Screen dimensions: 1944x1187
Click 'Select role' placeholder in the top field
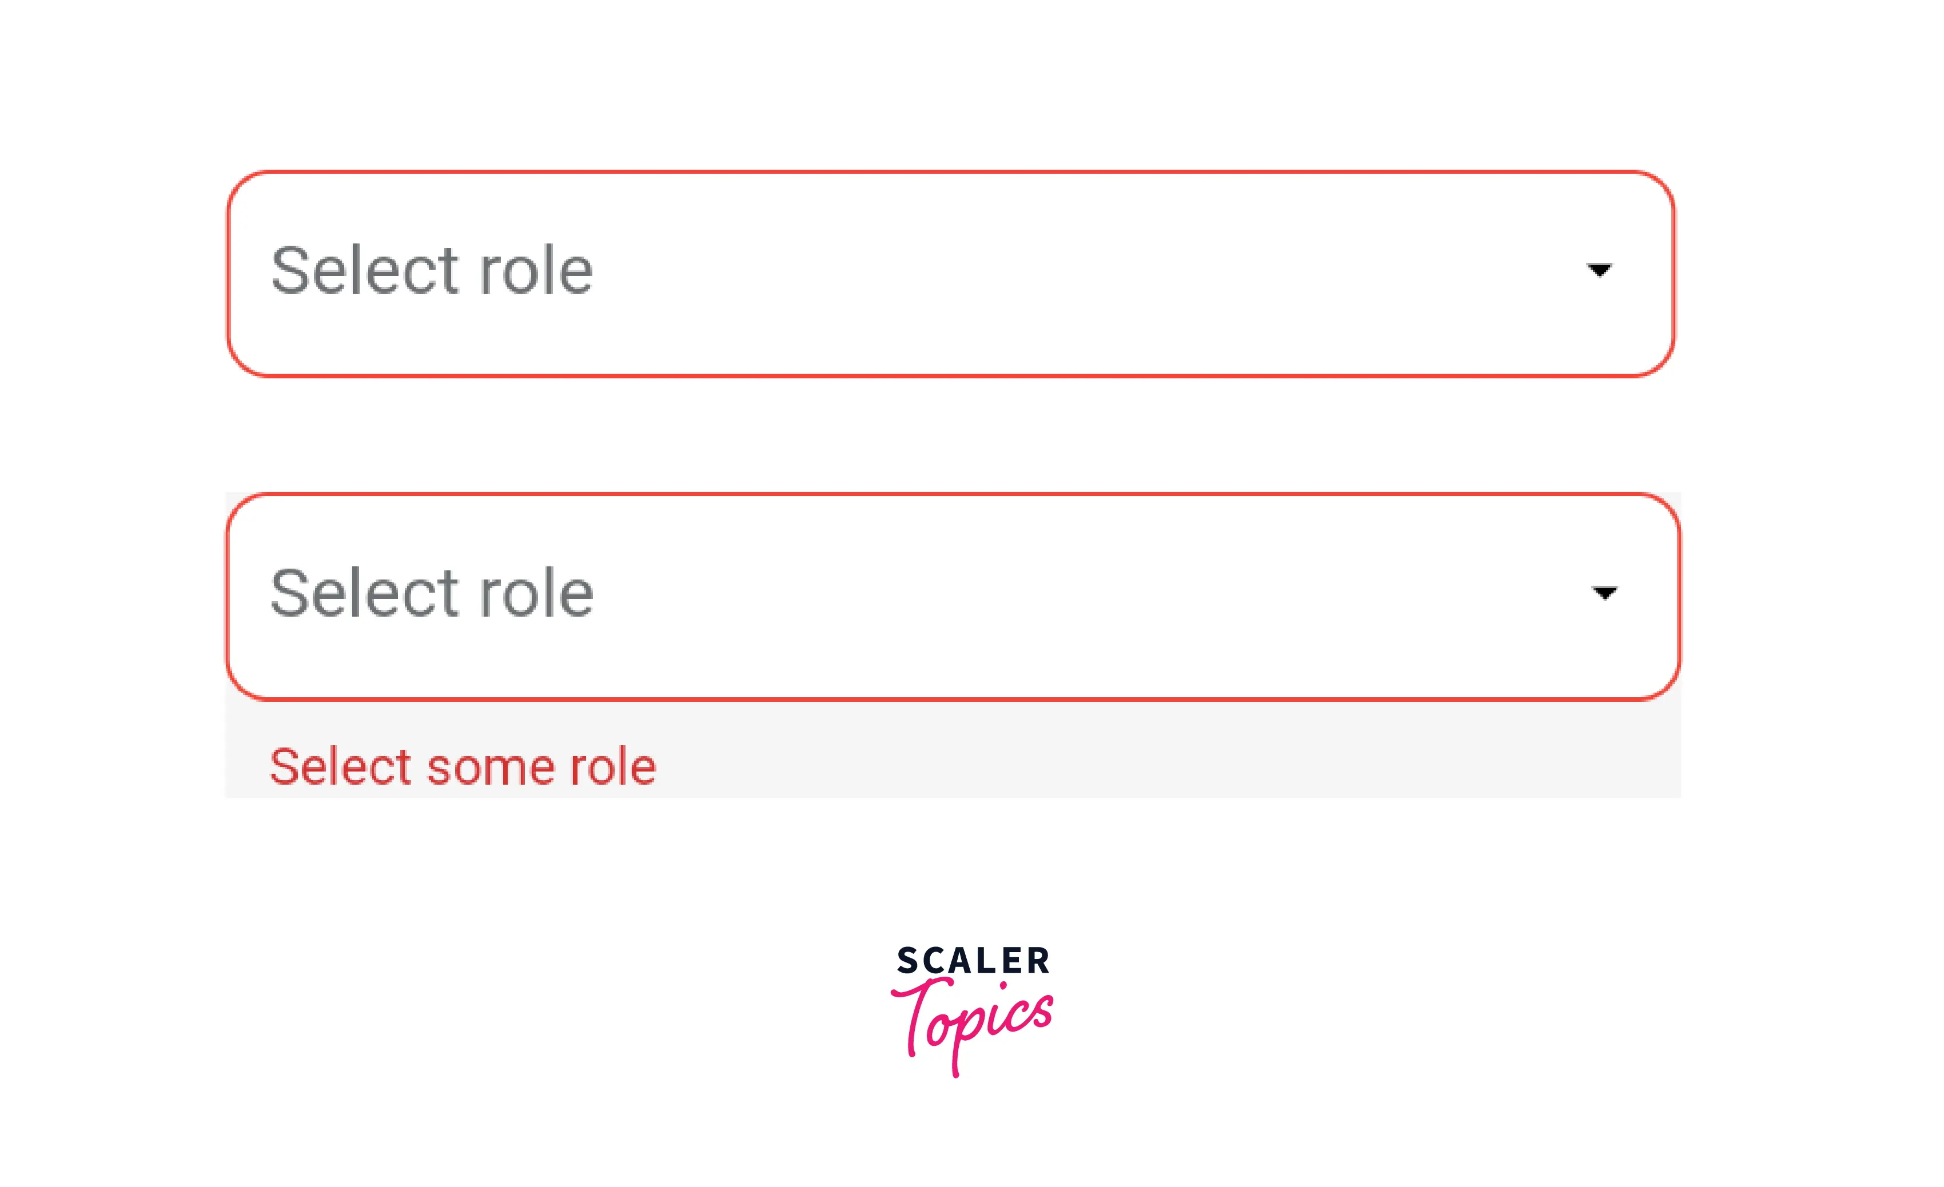(x=432, y=270)
